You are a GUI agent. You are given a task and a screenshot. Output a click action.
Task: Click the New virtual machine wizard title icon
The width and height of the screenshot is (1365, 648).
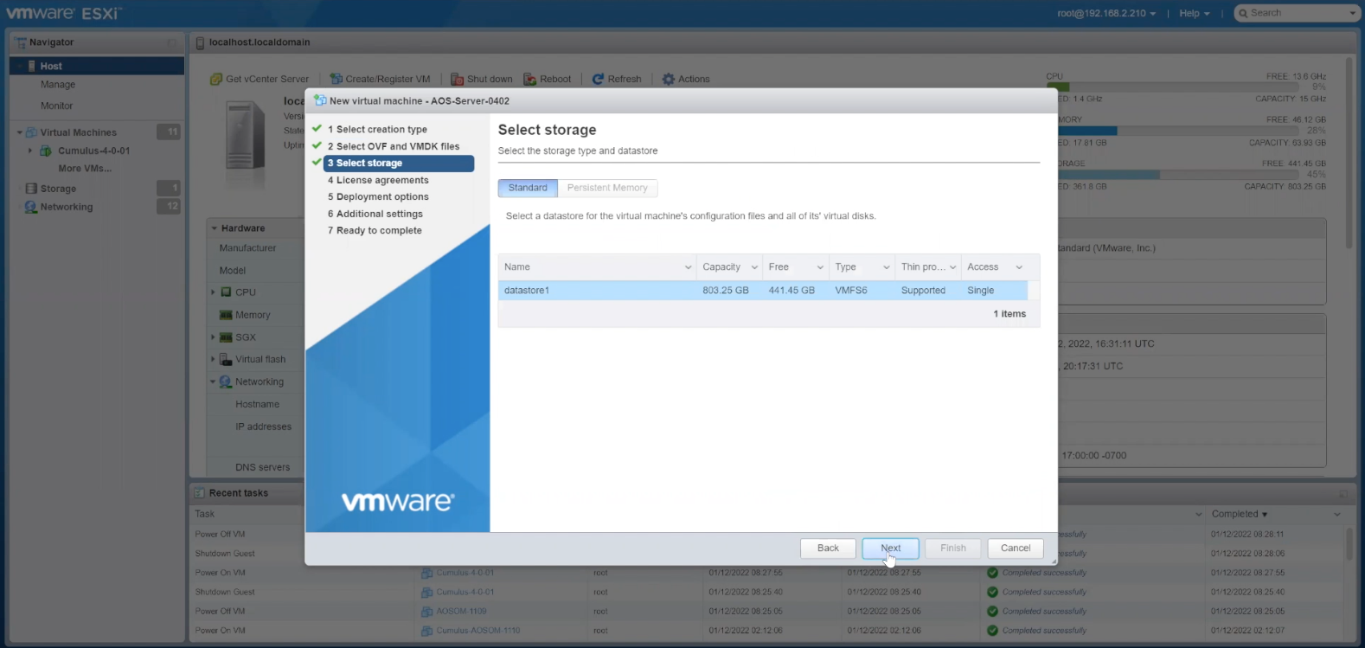click(x=320, y=100)
